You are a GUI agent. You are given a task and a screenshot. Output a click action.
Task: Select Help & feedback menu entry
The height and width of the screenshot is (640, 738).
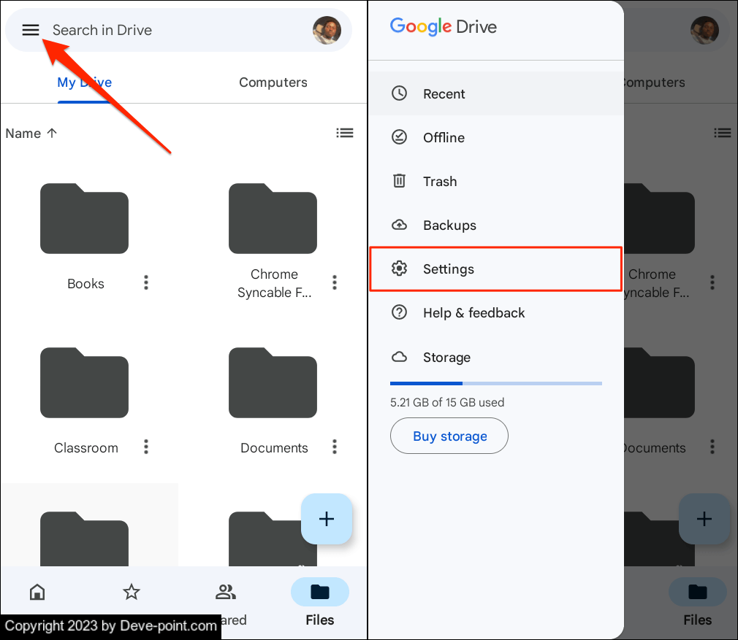(x=473, y=313)
